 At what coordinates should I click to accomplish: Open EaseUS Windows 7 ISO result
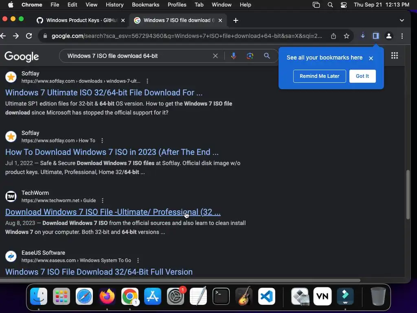click(99, 272)
